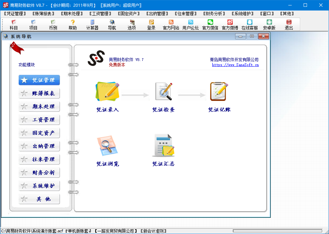
Task: Open the 〖期末处理〗 menu
Action: 72,14
